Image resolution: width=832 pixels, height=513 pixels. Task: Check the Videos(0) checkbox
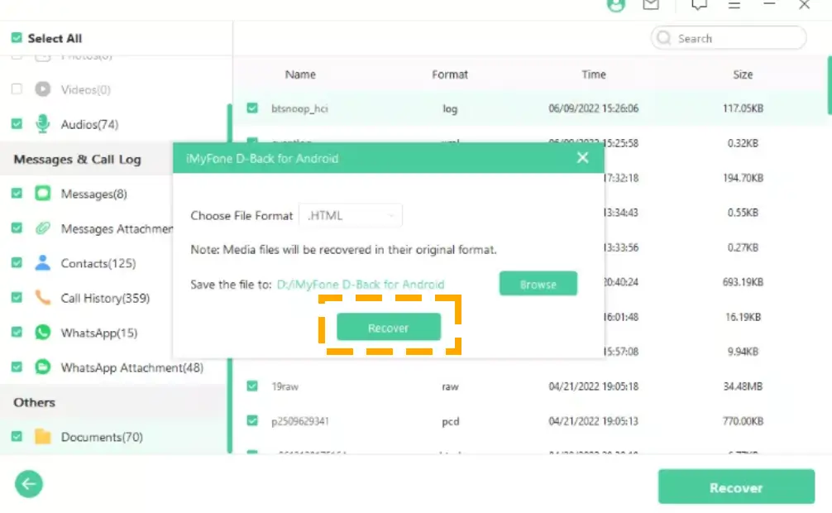(17, 89)
